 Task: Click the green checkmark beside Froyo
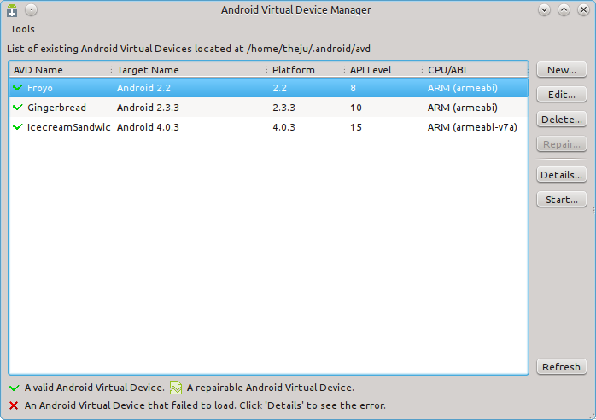[x=17, y=88]
